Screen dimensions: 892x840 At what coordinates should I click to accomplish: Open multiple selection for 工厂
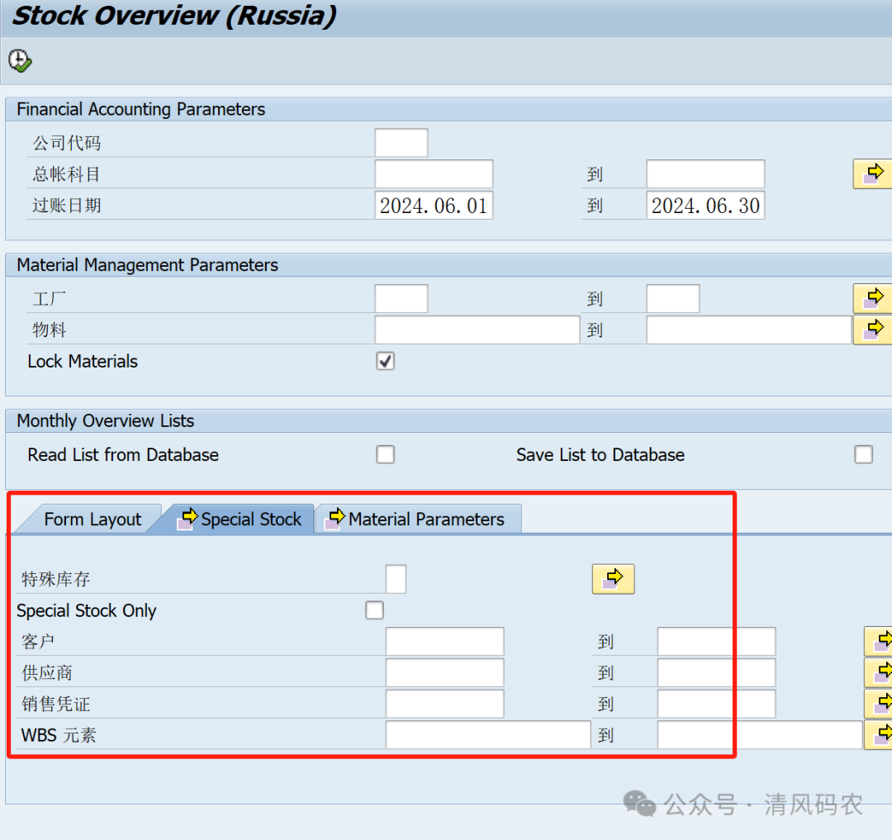[x=872, y=297]
